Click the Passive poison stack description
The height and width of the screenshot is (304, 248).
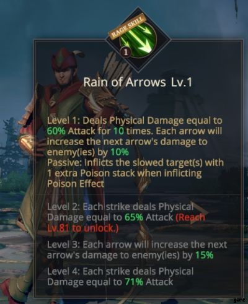pos(135,173)
